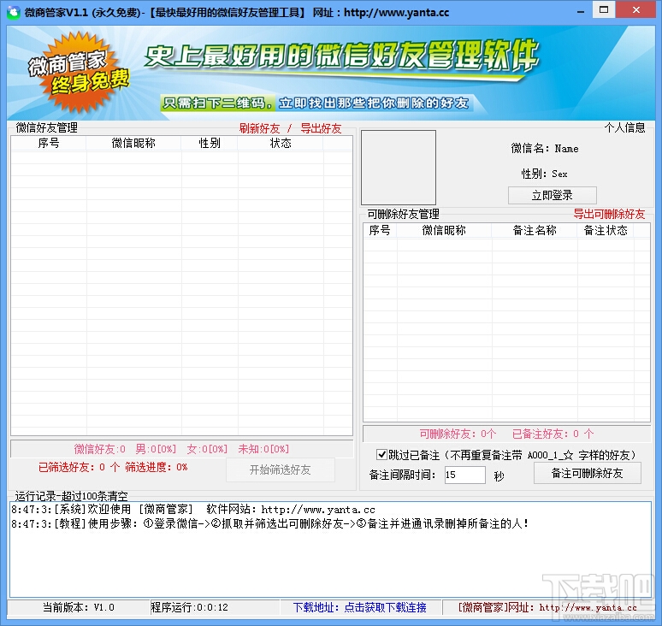Click 点击获取下载连接 download link
The width and height of the screenshot is (662, 626).
[386, 607]
